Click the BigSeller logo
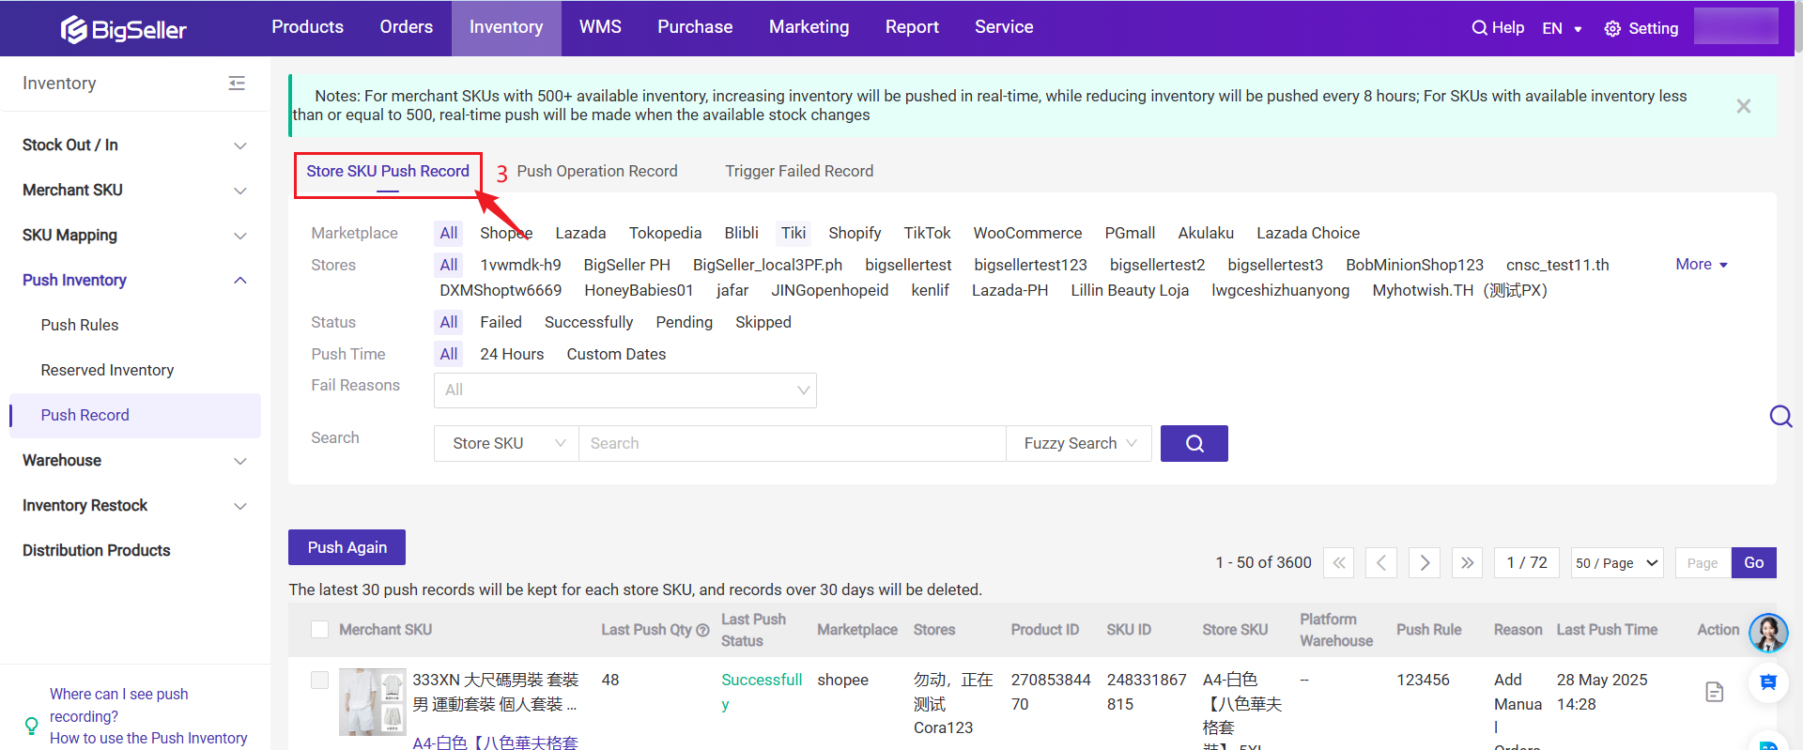Screen dimensions: 1803x750 pyautogui.click(x=123, y=30)
